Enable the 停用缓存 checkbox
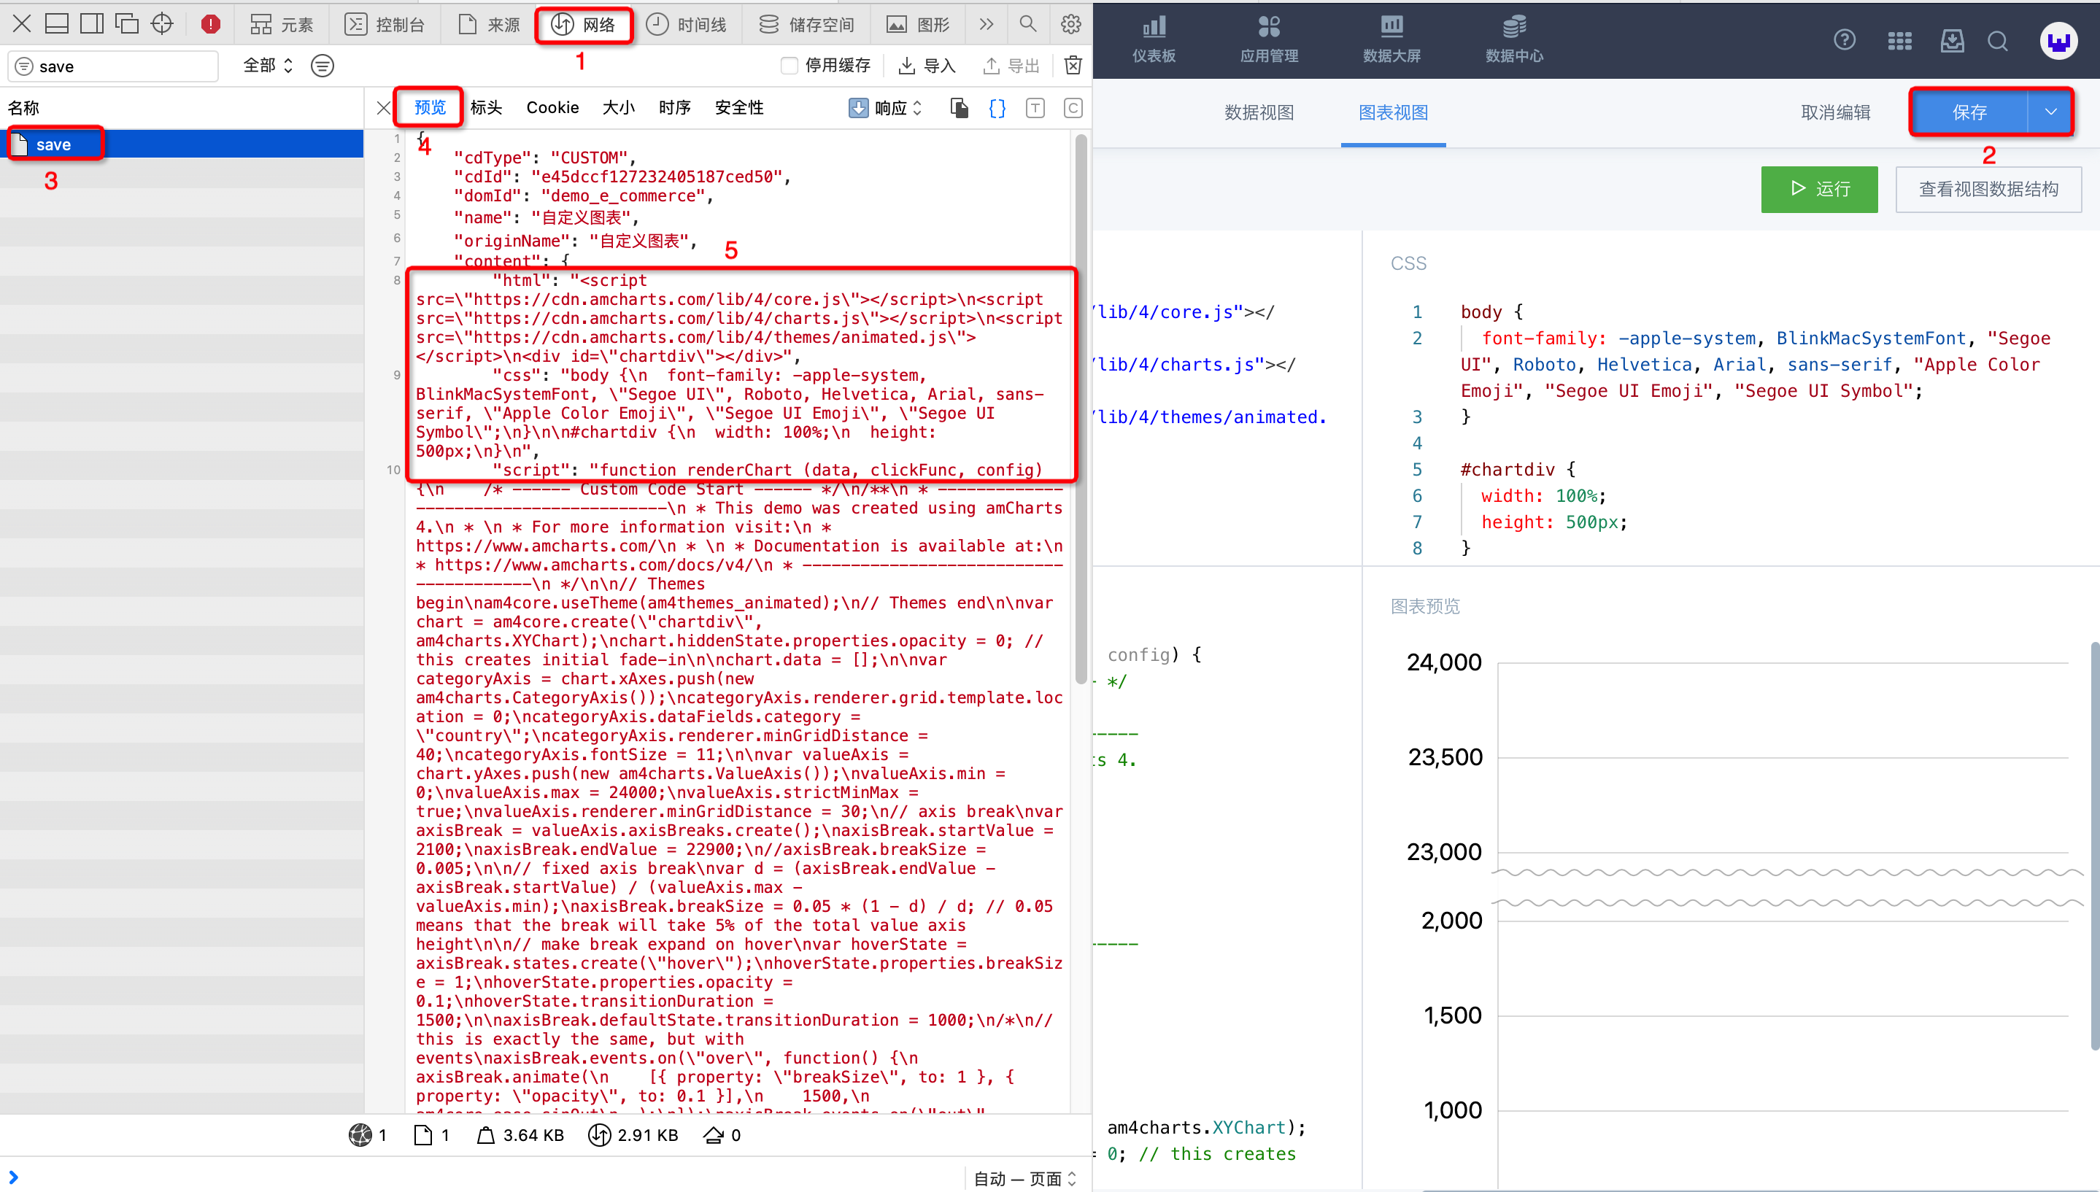The width and height of the screenshot is (2100, 1192). [790, 66]
